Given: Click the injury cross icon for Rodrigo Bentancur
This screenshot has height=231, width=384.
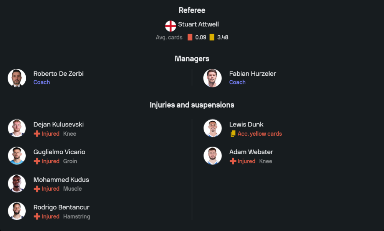Looking at the screenshot, I should pos(37,217).
